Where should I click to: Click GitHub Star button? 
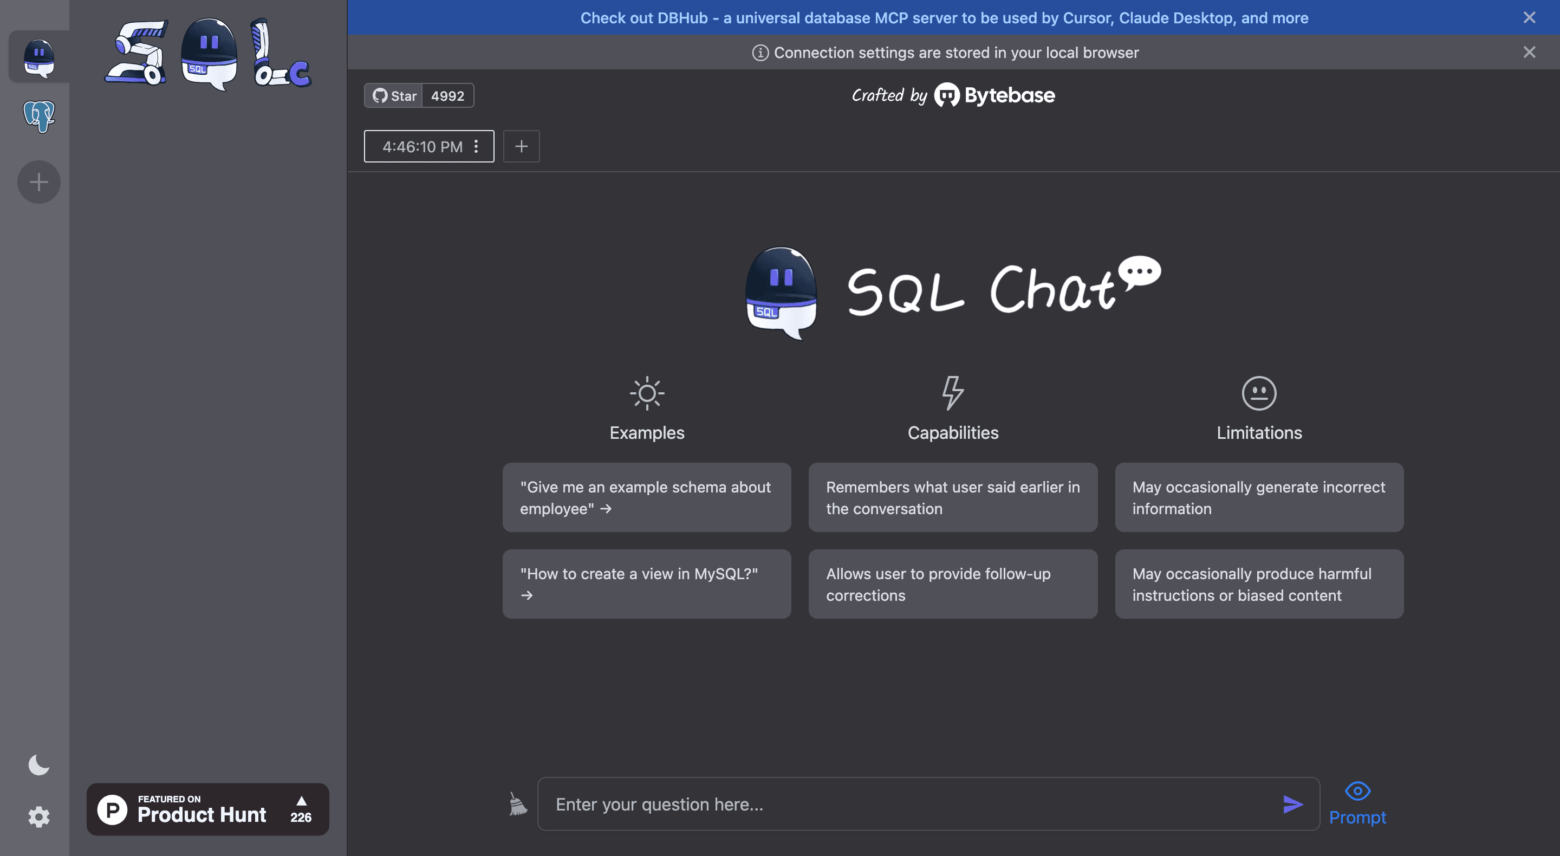point(394,96)
